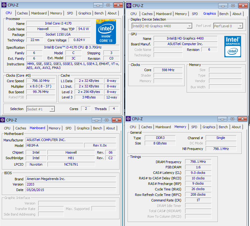Click the LPCIO value NCT6791
The image size is (250, 226).
point(71,164)
